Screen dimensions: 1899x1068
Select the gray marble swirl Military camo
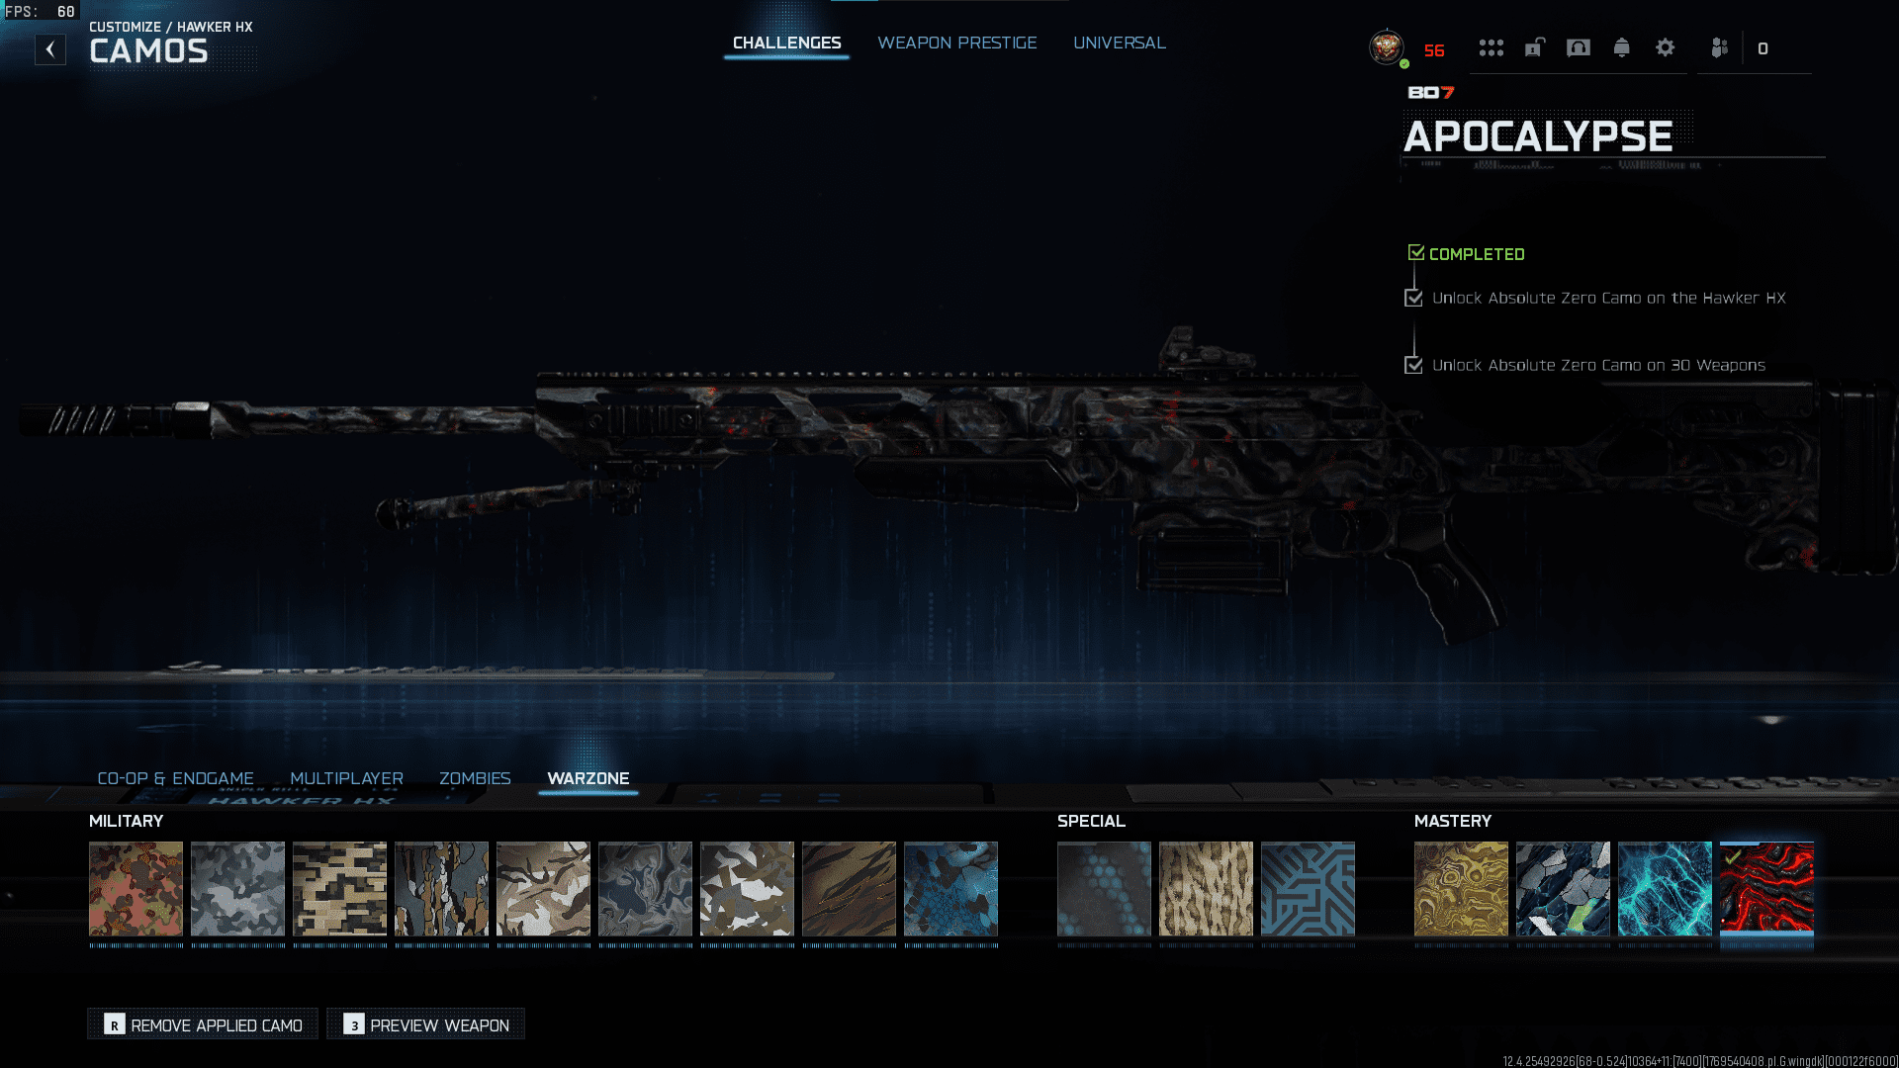click(x=646, y=889)
